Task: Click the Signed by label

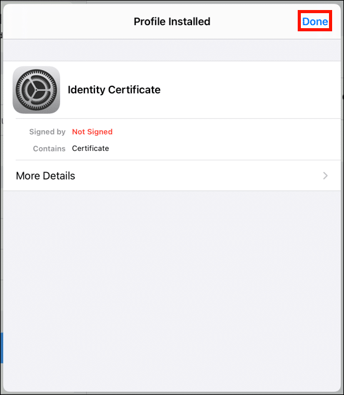Action: 48,131
